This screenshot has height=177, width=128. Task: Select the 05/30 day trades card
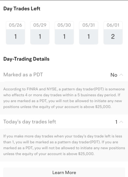[64, 33]
